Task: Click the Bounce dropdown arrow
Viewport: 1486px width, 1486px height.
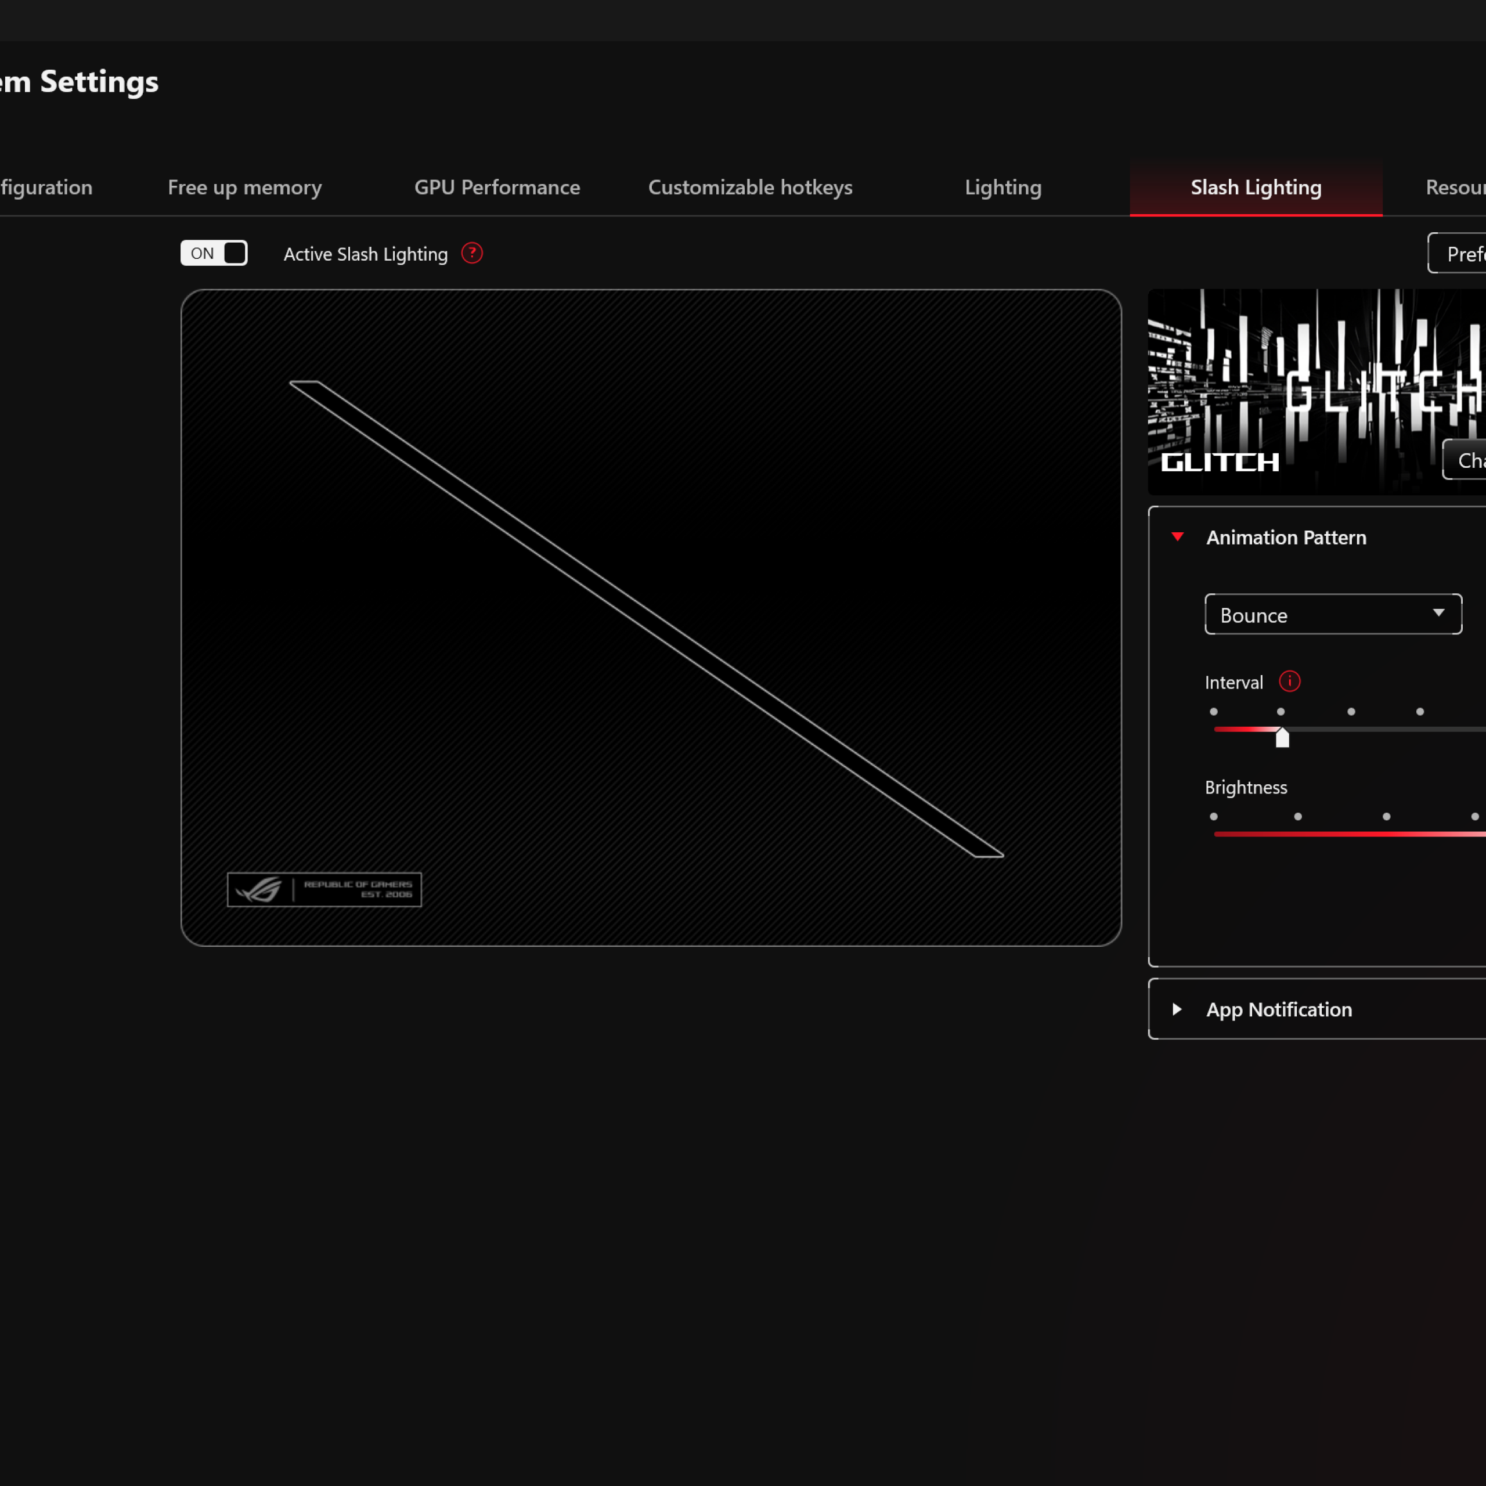Action: pos(1438,614)
